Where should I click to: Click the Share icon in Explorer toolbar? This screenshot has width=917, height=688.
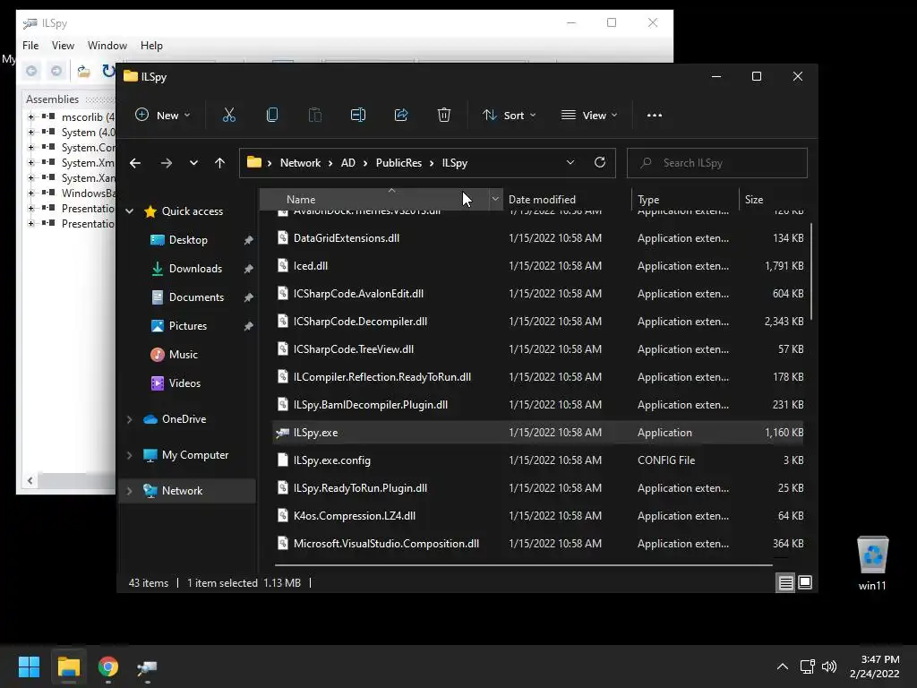401,116
